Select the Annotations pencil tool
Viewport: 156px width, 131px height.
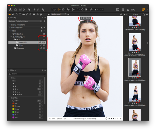coord(101,10)
